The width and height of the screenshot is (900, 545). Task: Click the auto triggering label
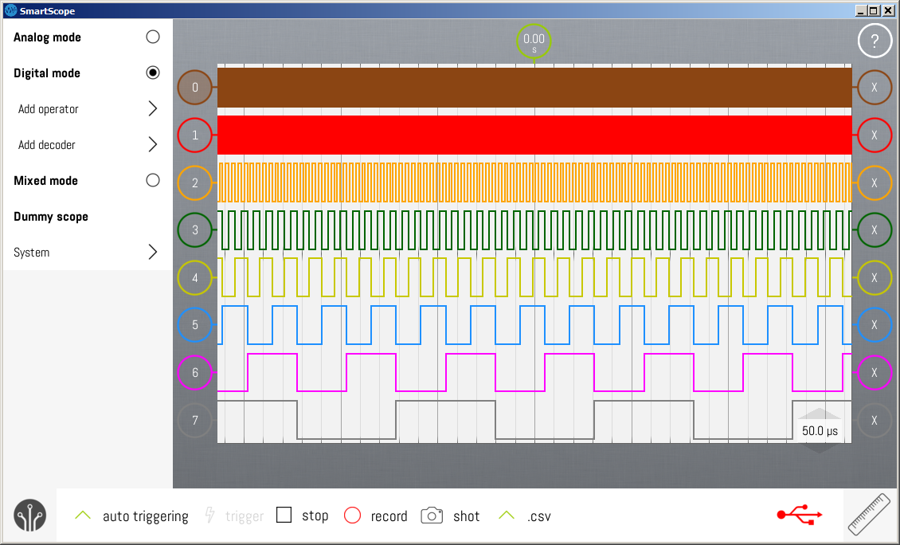(145, 516)
